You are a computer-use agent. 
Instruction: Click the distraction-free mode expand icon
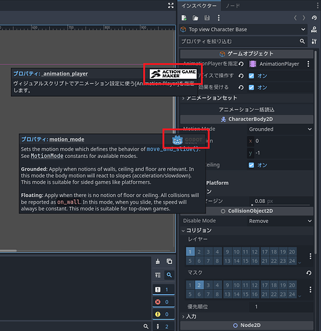coord(170,5)
